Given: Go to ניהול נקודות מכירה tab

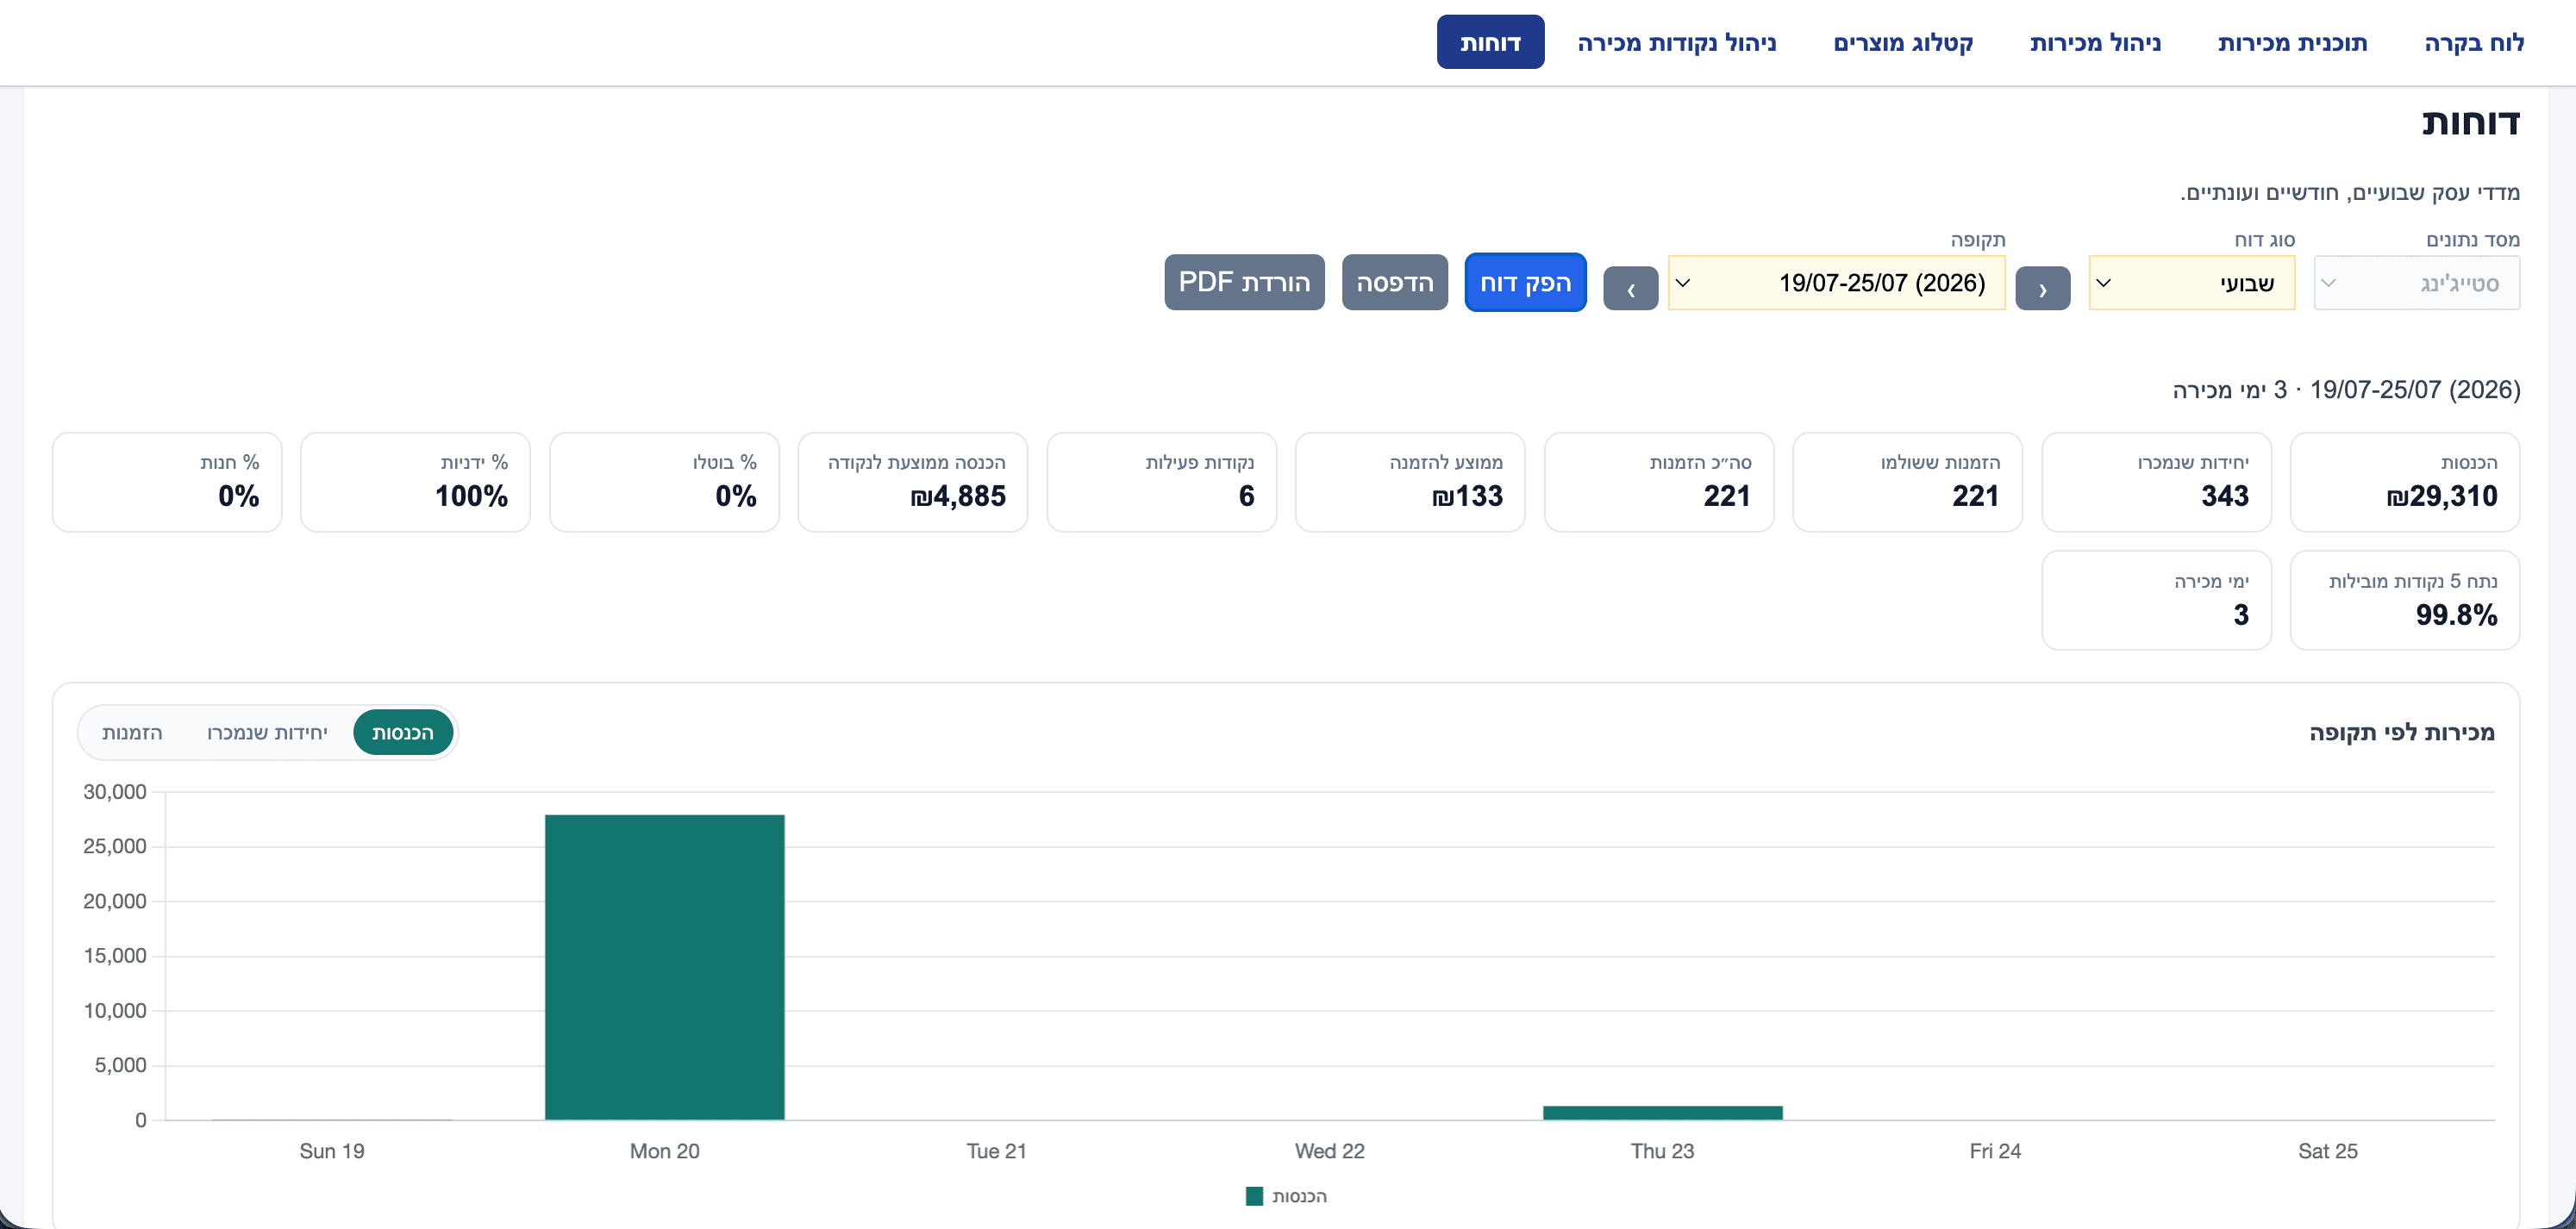Looking at the screenshot, I should [1677, 42].
